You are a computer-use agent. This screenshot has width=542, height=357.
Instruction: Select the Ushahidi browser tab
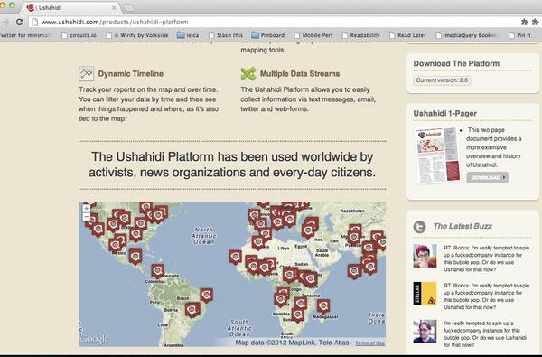click(70, 7)
